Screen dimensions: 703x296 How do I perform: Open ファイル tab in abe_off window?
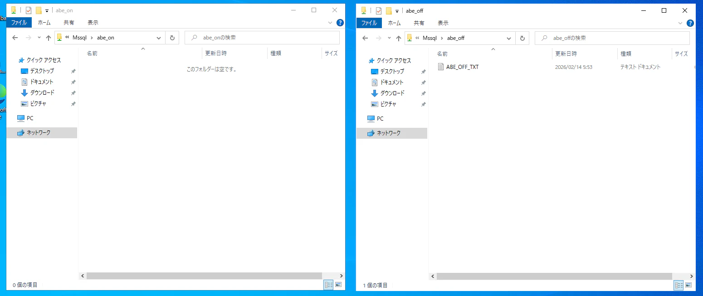click(x=369, y=23)
